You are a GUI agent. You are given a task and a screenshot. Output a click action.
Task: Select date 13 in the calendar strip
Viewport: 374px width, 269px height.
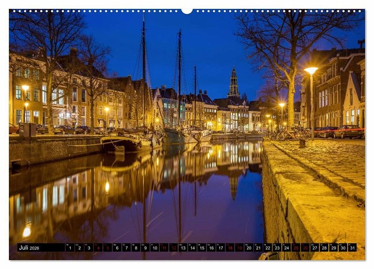coord(183,248)
